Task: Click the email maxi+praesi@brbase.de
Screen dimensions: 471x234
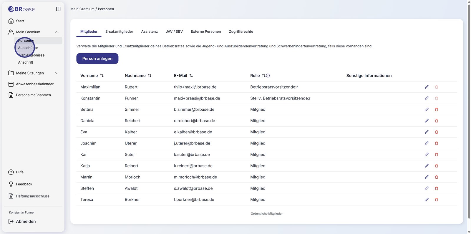Action: coord(197,98)
